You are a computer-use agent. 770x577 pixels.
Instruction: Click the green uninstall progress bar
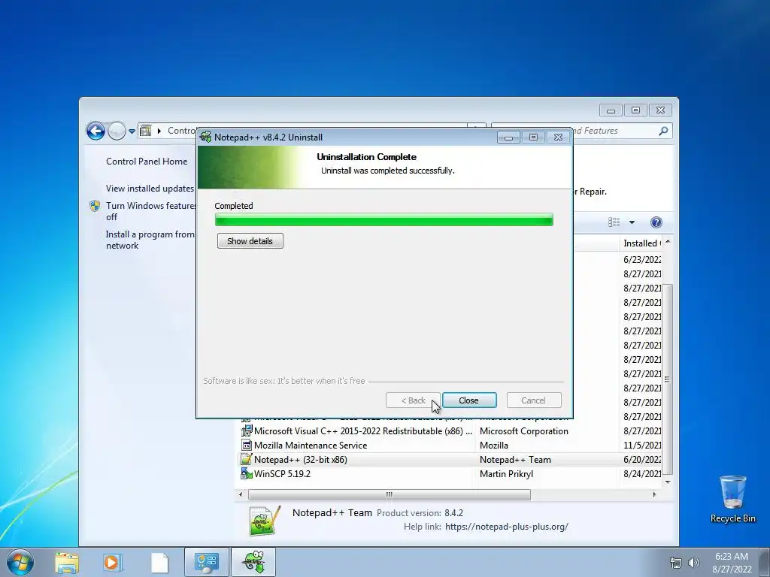[x=384, y=220]
